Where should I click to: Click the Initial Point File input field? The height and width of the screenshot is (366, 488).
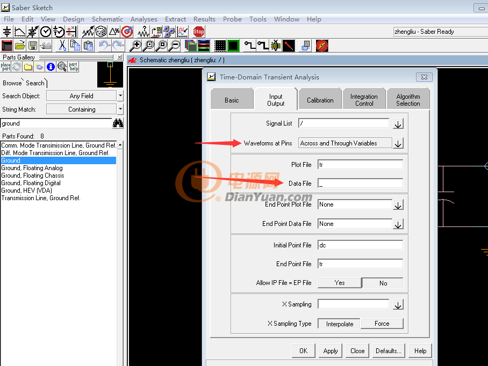click(361, 245)
